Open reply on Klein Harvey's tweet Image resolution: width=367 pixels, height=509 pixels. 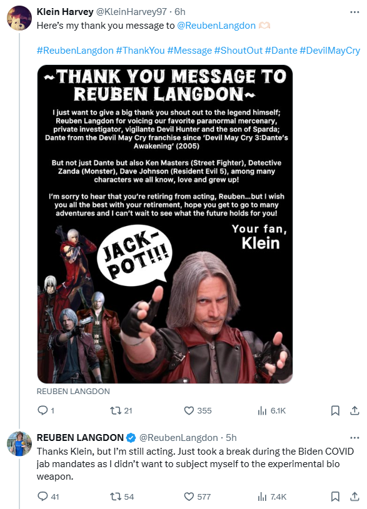point(46,411)
